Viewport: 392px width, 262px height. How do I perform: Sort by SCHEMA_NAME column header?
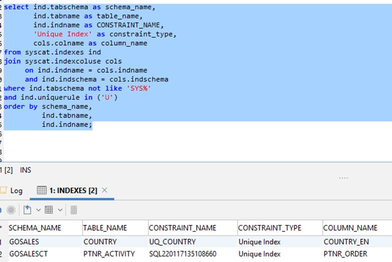(35, 228)
